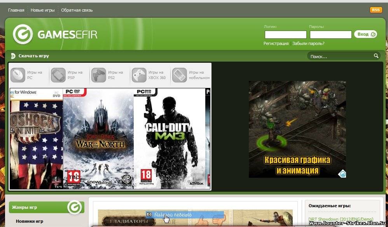The height and width of the screenshot is (227, 388).
Task: Select the PS2 gamepad icon
Action: tap(98, 75)
